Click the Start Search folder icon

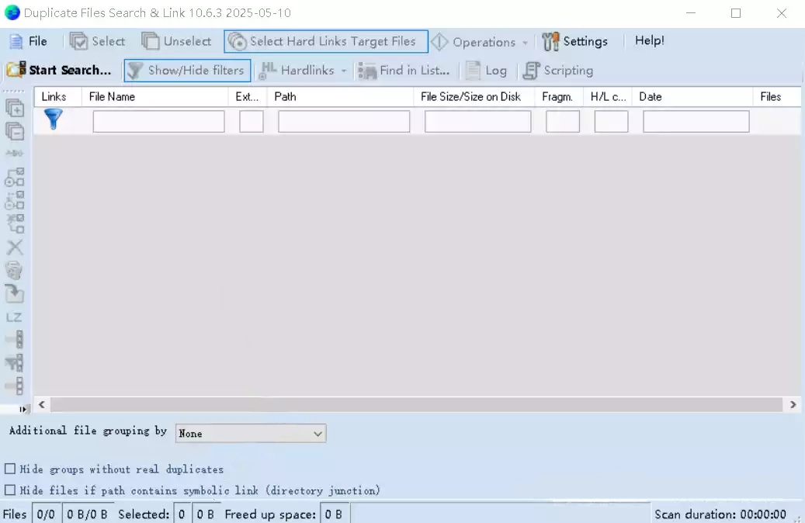pos(16,70)
